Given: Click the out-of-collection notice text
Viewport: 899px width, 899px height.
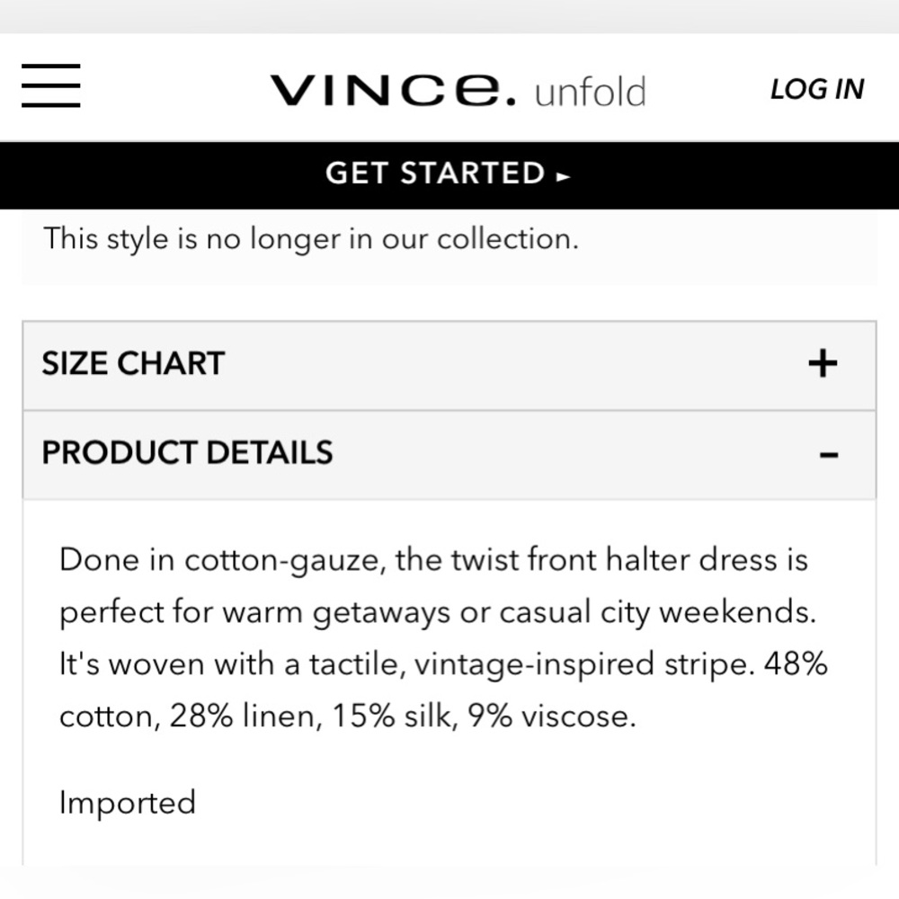Looking at the screenshot, I should pyautogui.click(x=312, y=238).
